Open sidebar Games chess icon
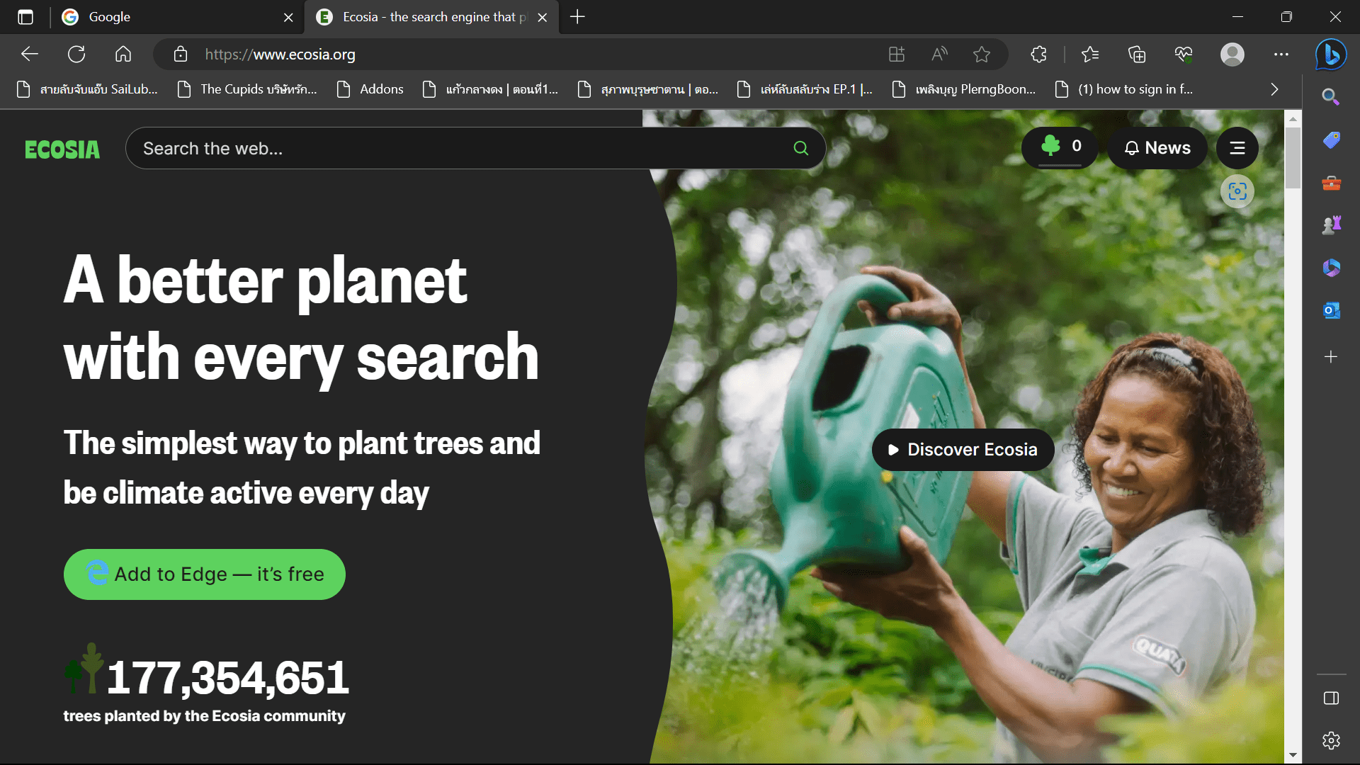The image size is (1360, 765). click(1331, 225)
